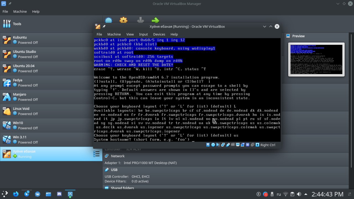The height and width of the screenshot is (199, 354).
Task: Open the Tools item in Manager sidebar
Action: 51,24
